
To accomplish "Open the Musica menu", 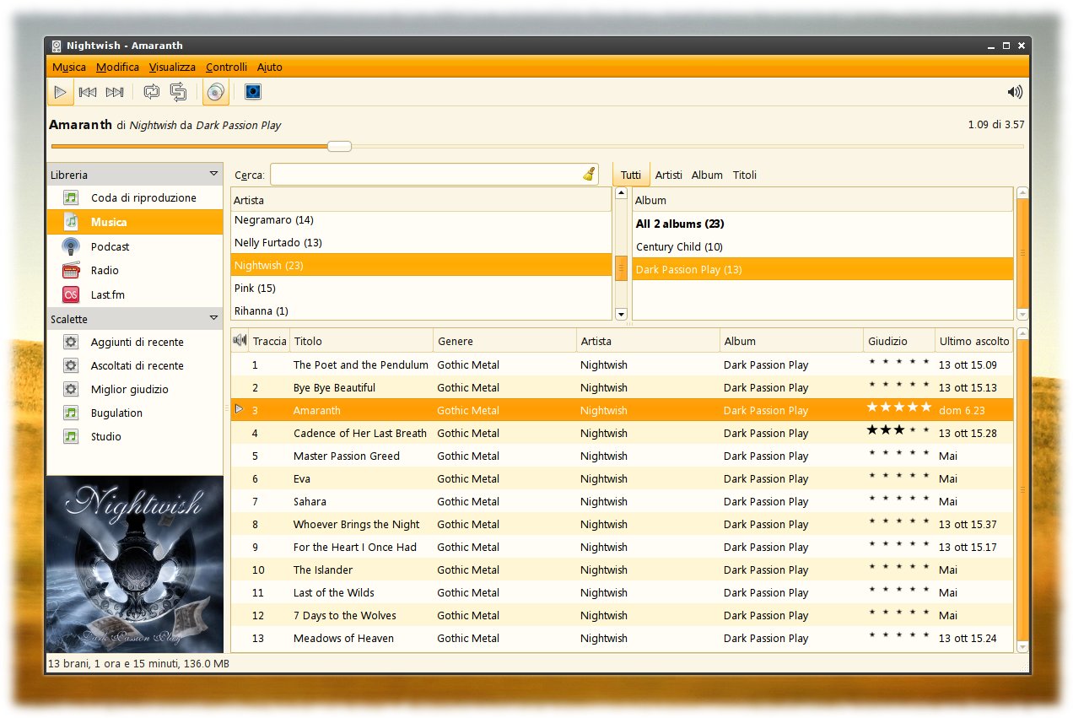I will pyautogui.click(x=69, y=67).
